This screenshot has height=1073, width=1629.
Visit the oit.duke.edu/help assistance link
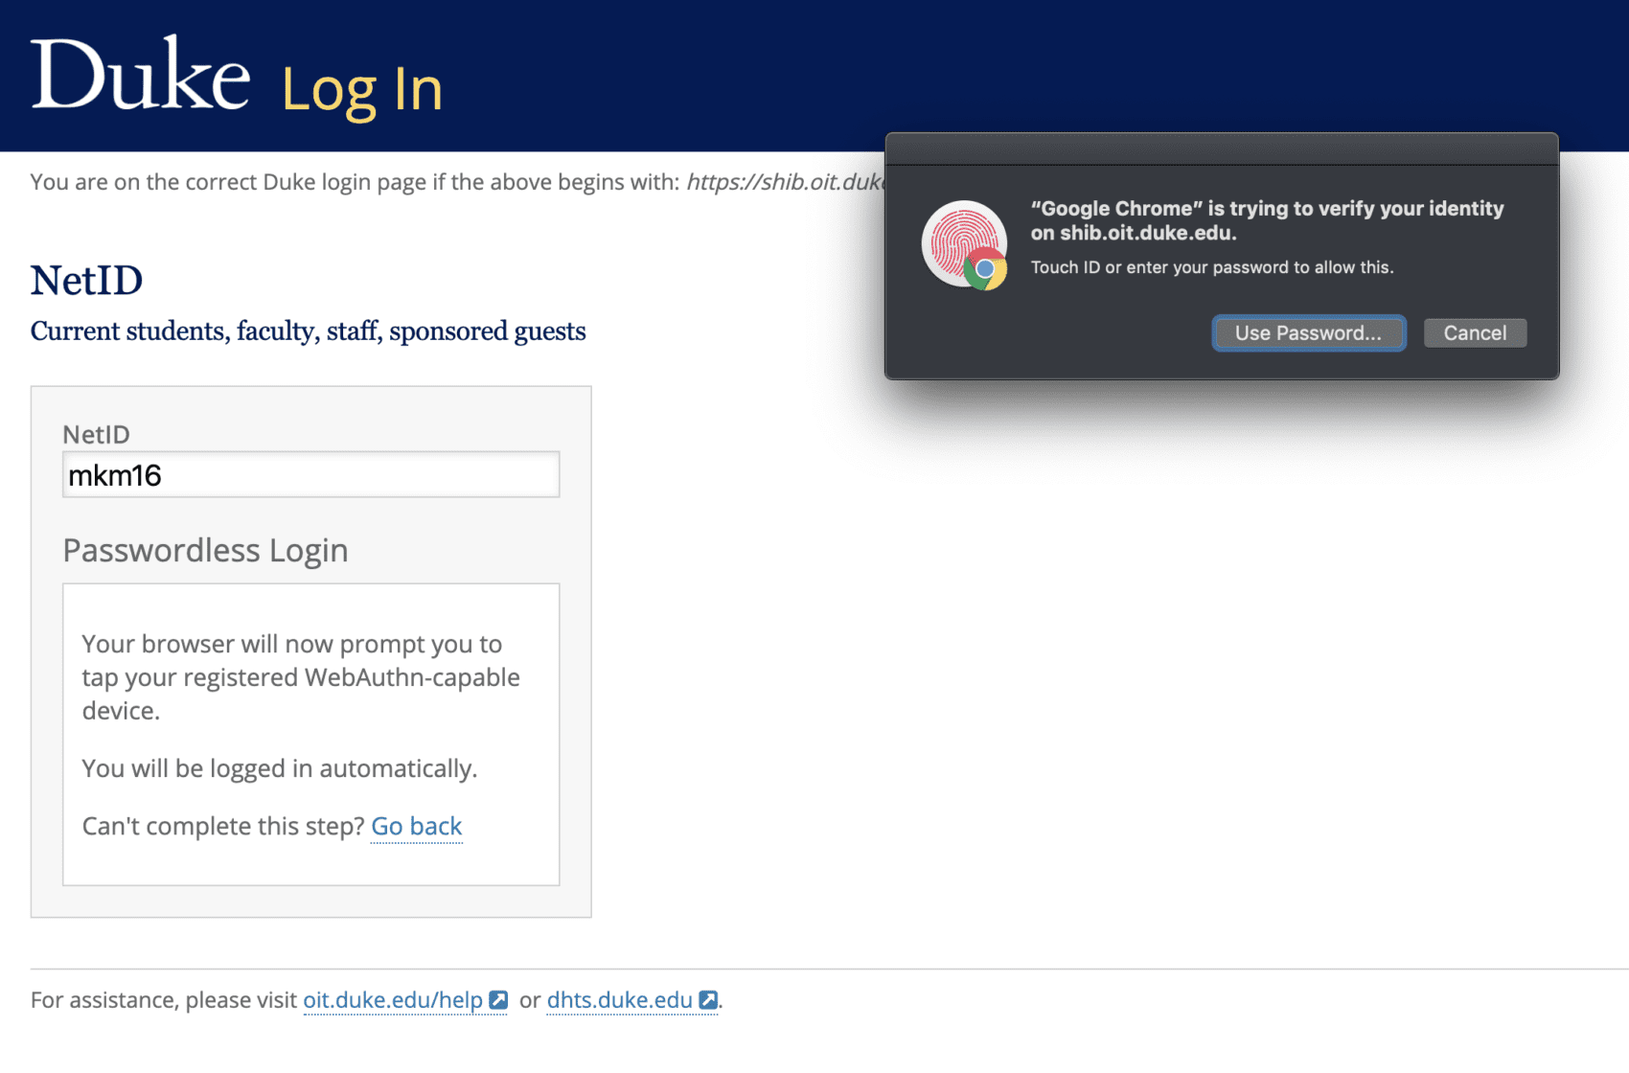point(395,1000)
